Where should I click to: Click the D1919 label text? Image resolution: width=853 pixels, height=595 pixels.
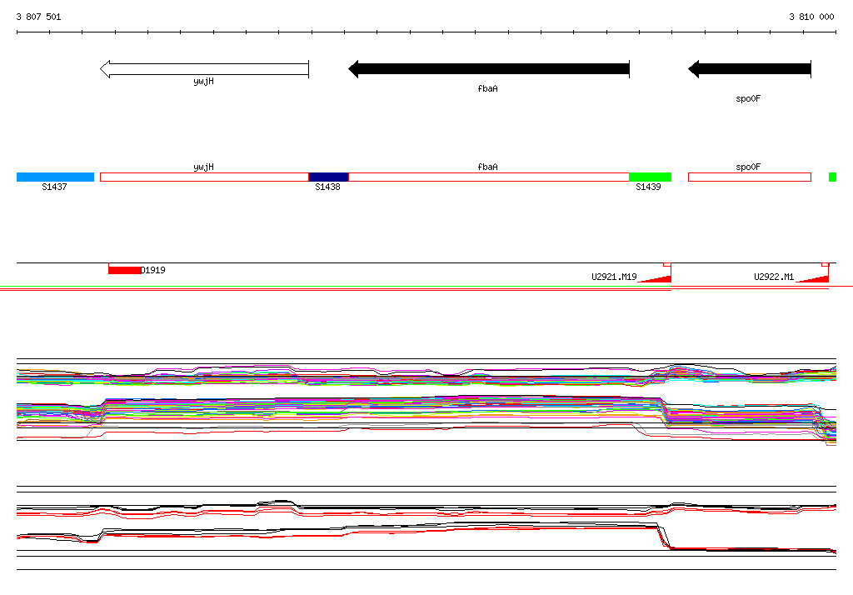point(153,270)
